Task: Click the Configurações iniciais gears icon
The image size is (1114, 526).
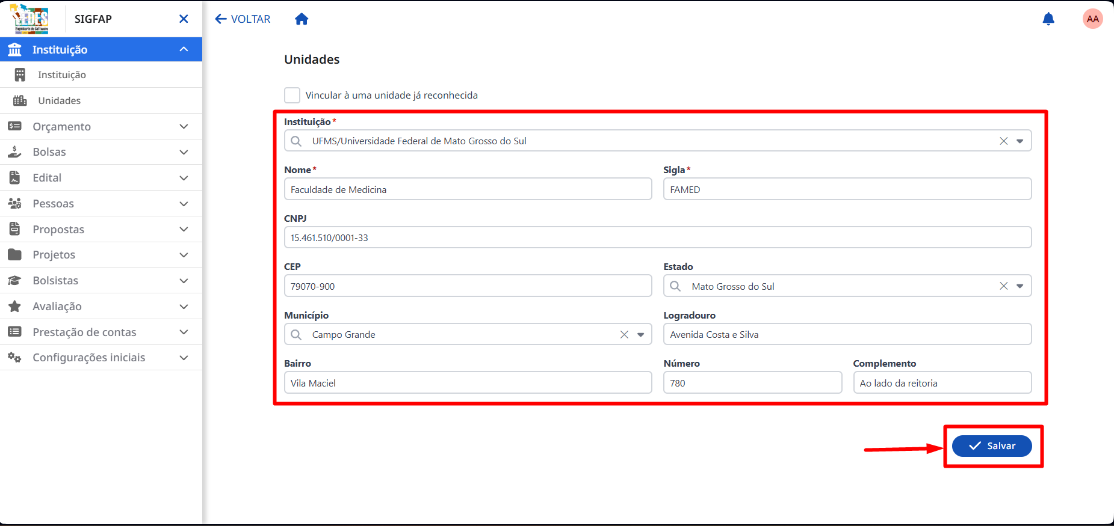Action: [15, 358]
